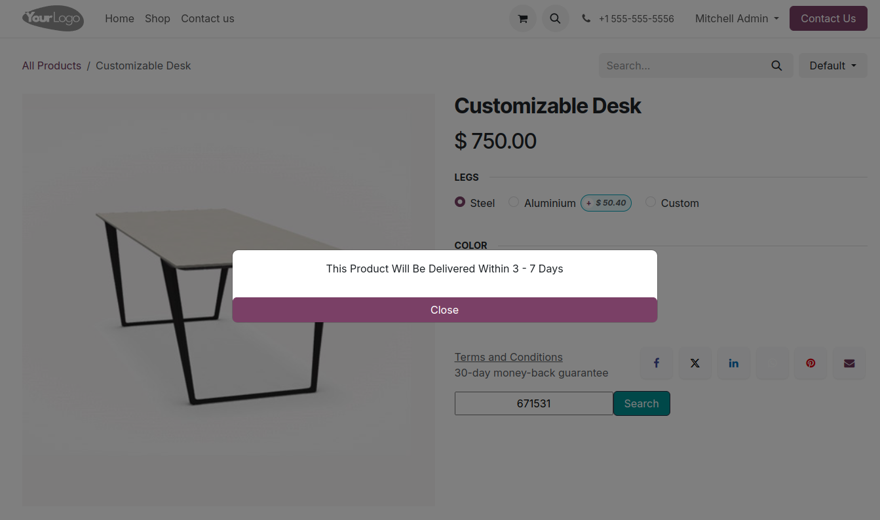Go to Shop menu
880x520 pixels.
point(157,18)
